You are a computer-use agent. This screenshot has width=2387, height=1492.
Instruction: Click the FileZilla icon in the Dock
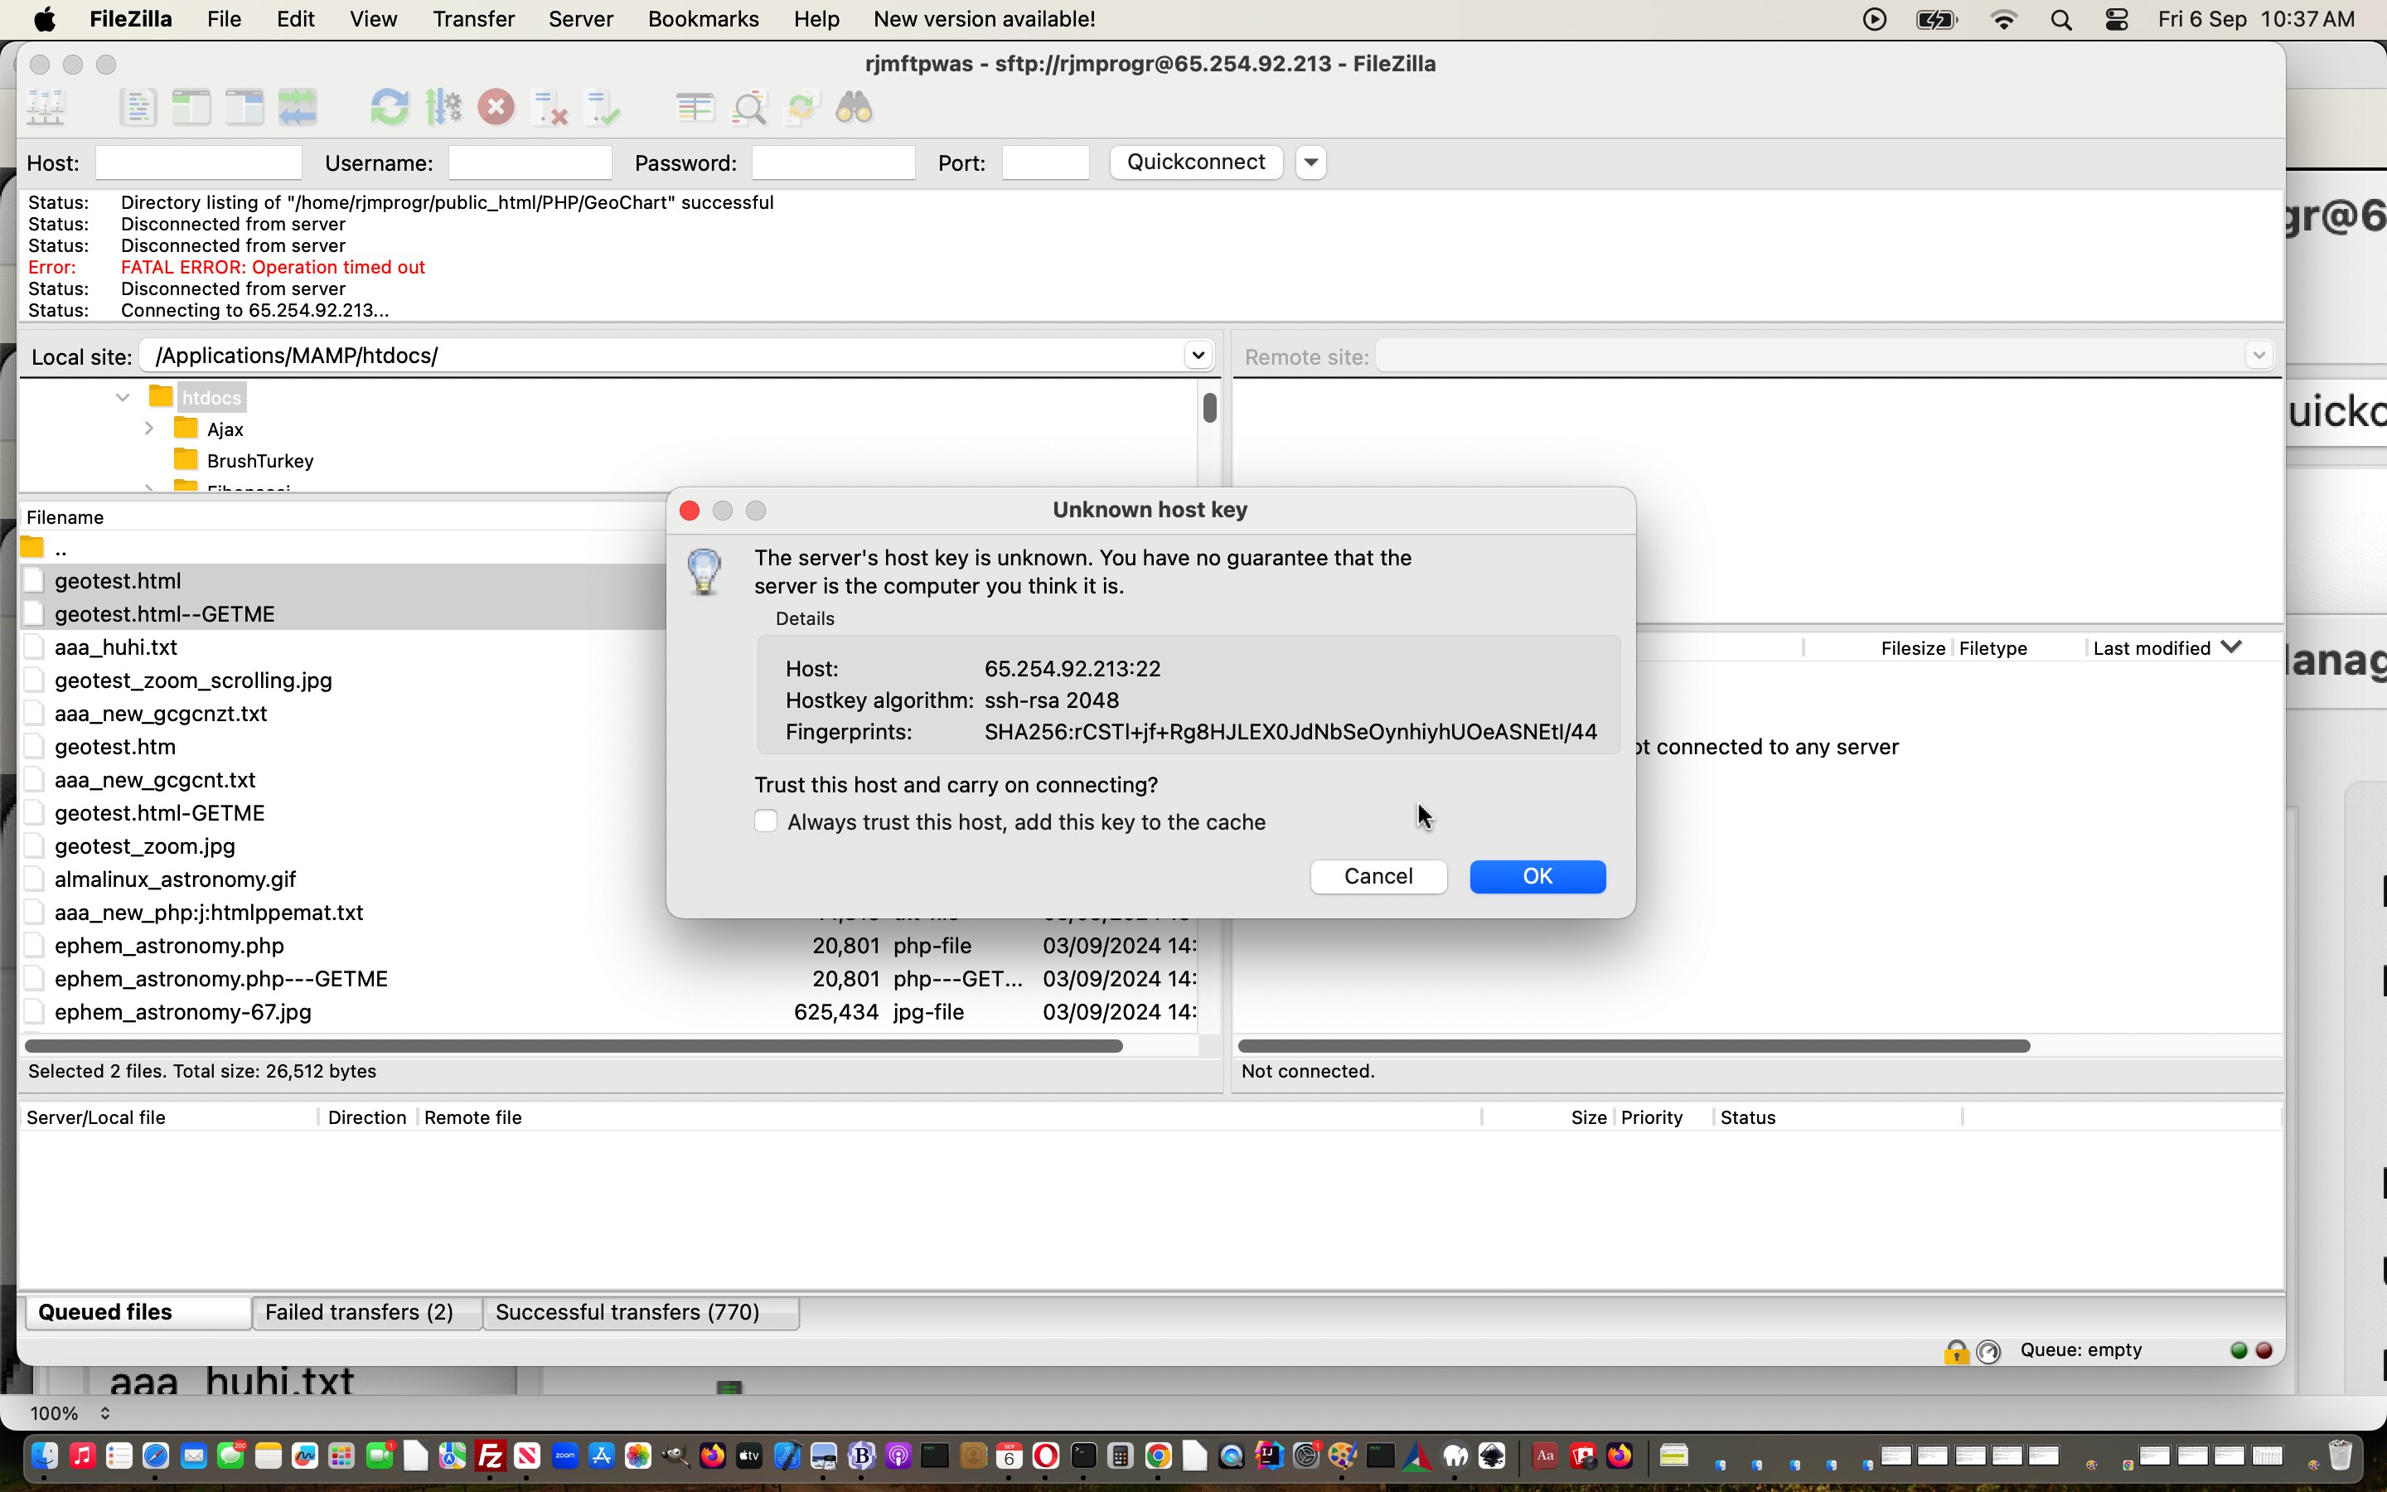tap(490, 1456)
